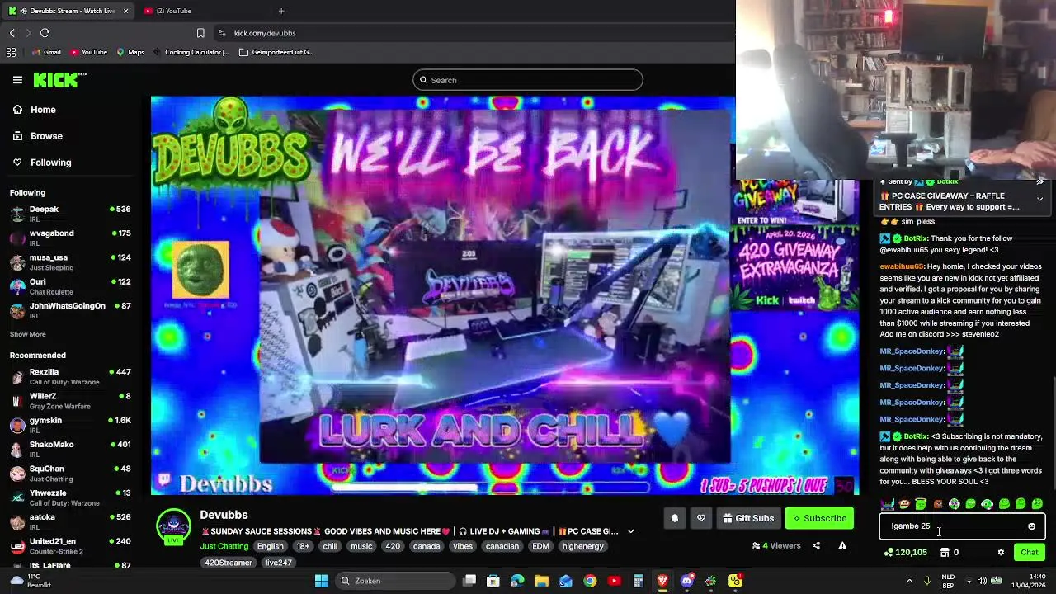Select the canada tag
The image size is (1056, 594).
[x=427, y=546]
